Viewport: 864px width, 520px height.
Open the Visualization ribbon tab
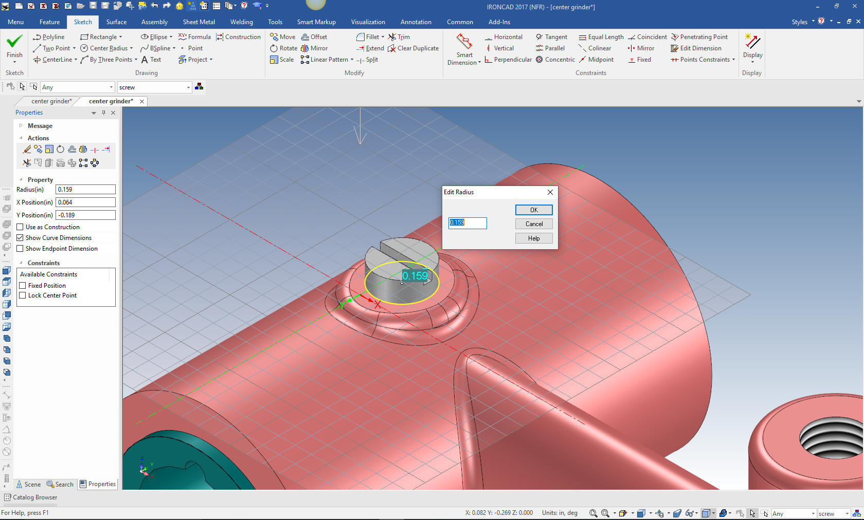[368, 22]
